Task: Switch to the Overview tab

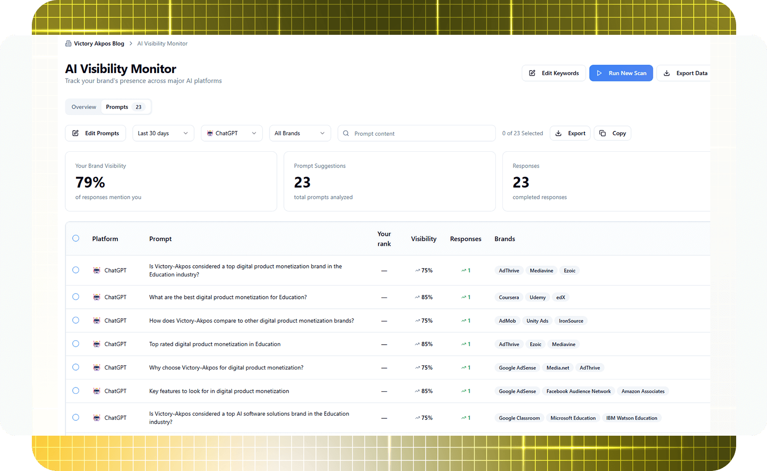Action: (84, 107)
